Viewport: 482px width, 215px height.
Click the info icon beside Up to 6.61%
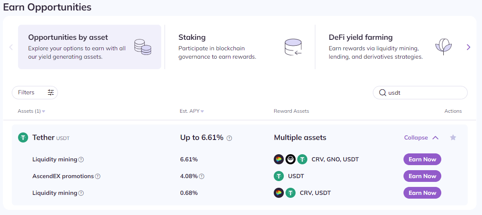coord(229,138)
